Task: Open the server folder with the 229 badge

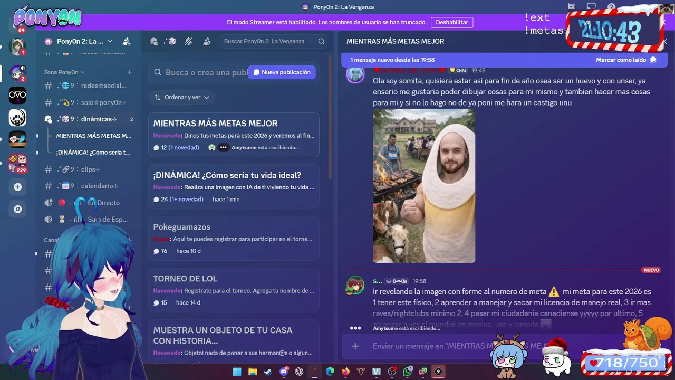Action: pos(17,163)
